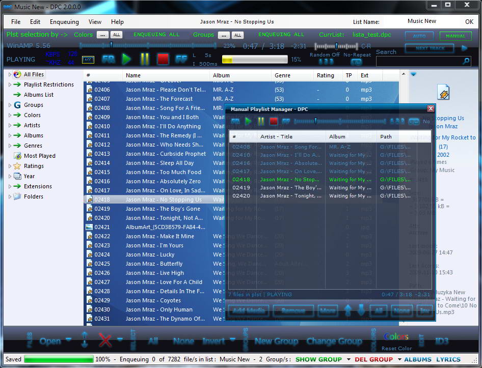Open the Help menu
This screenshot has height=368, width=482.
[117, 22]
